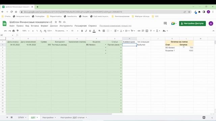This screenshot has width=216, height=121.
Task: Toggle strikethrough formatting
Action: pyautogui.click(x=90, y=31)
